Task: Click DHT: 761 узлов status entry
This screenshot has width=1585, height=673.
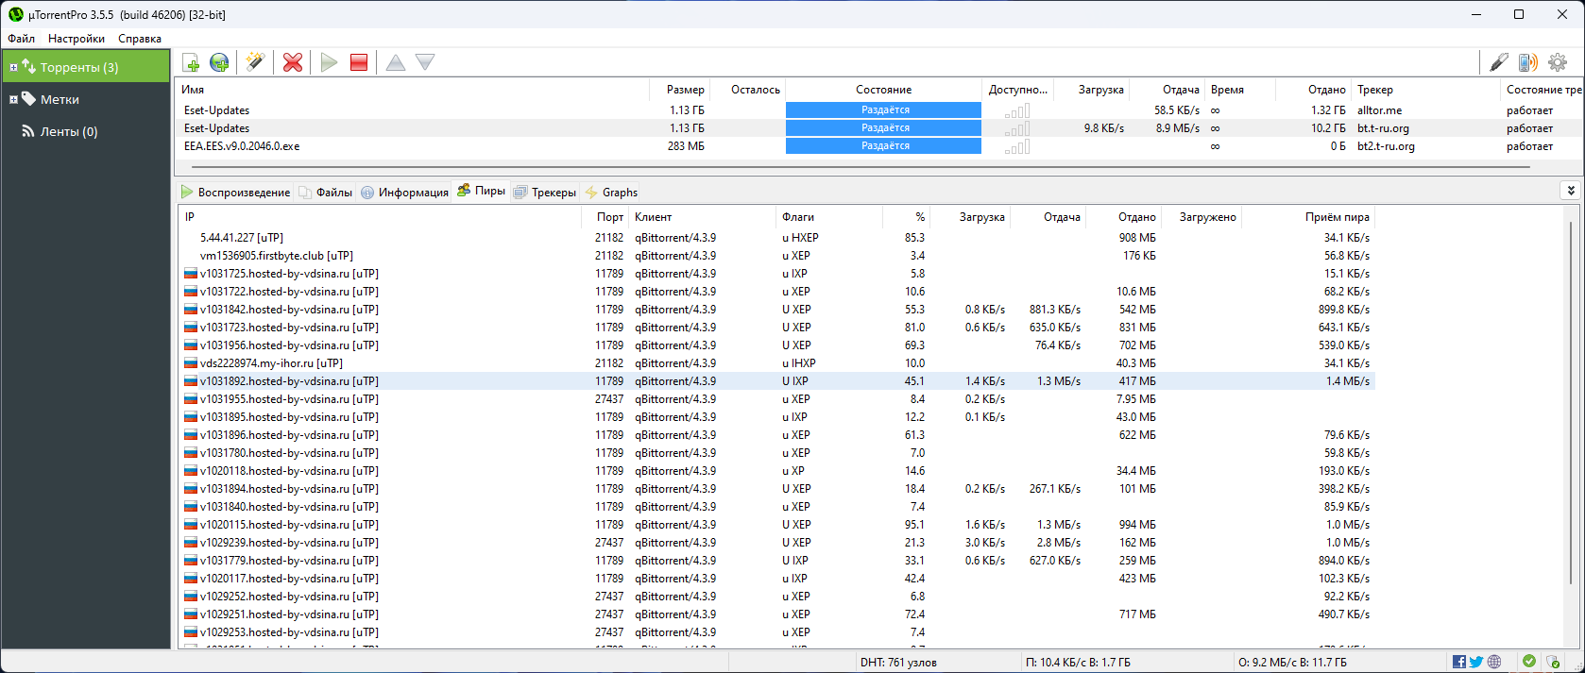Action: [898, 662]
